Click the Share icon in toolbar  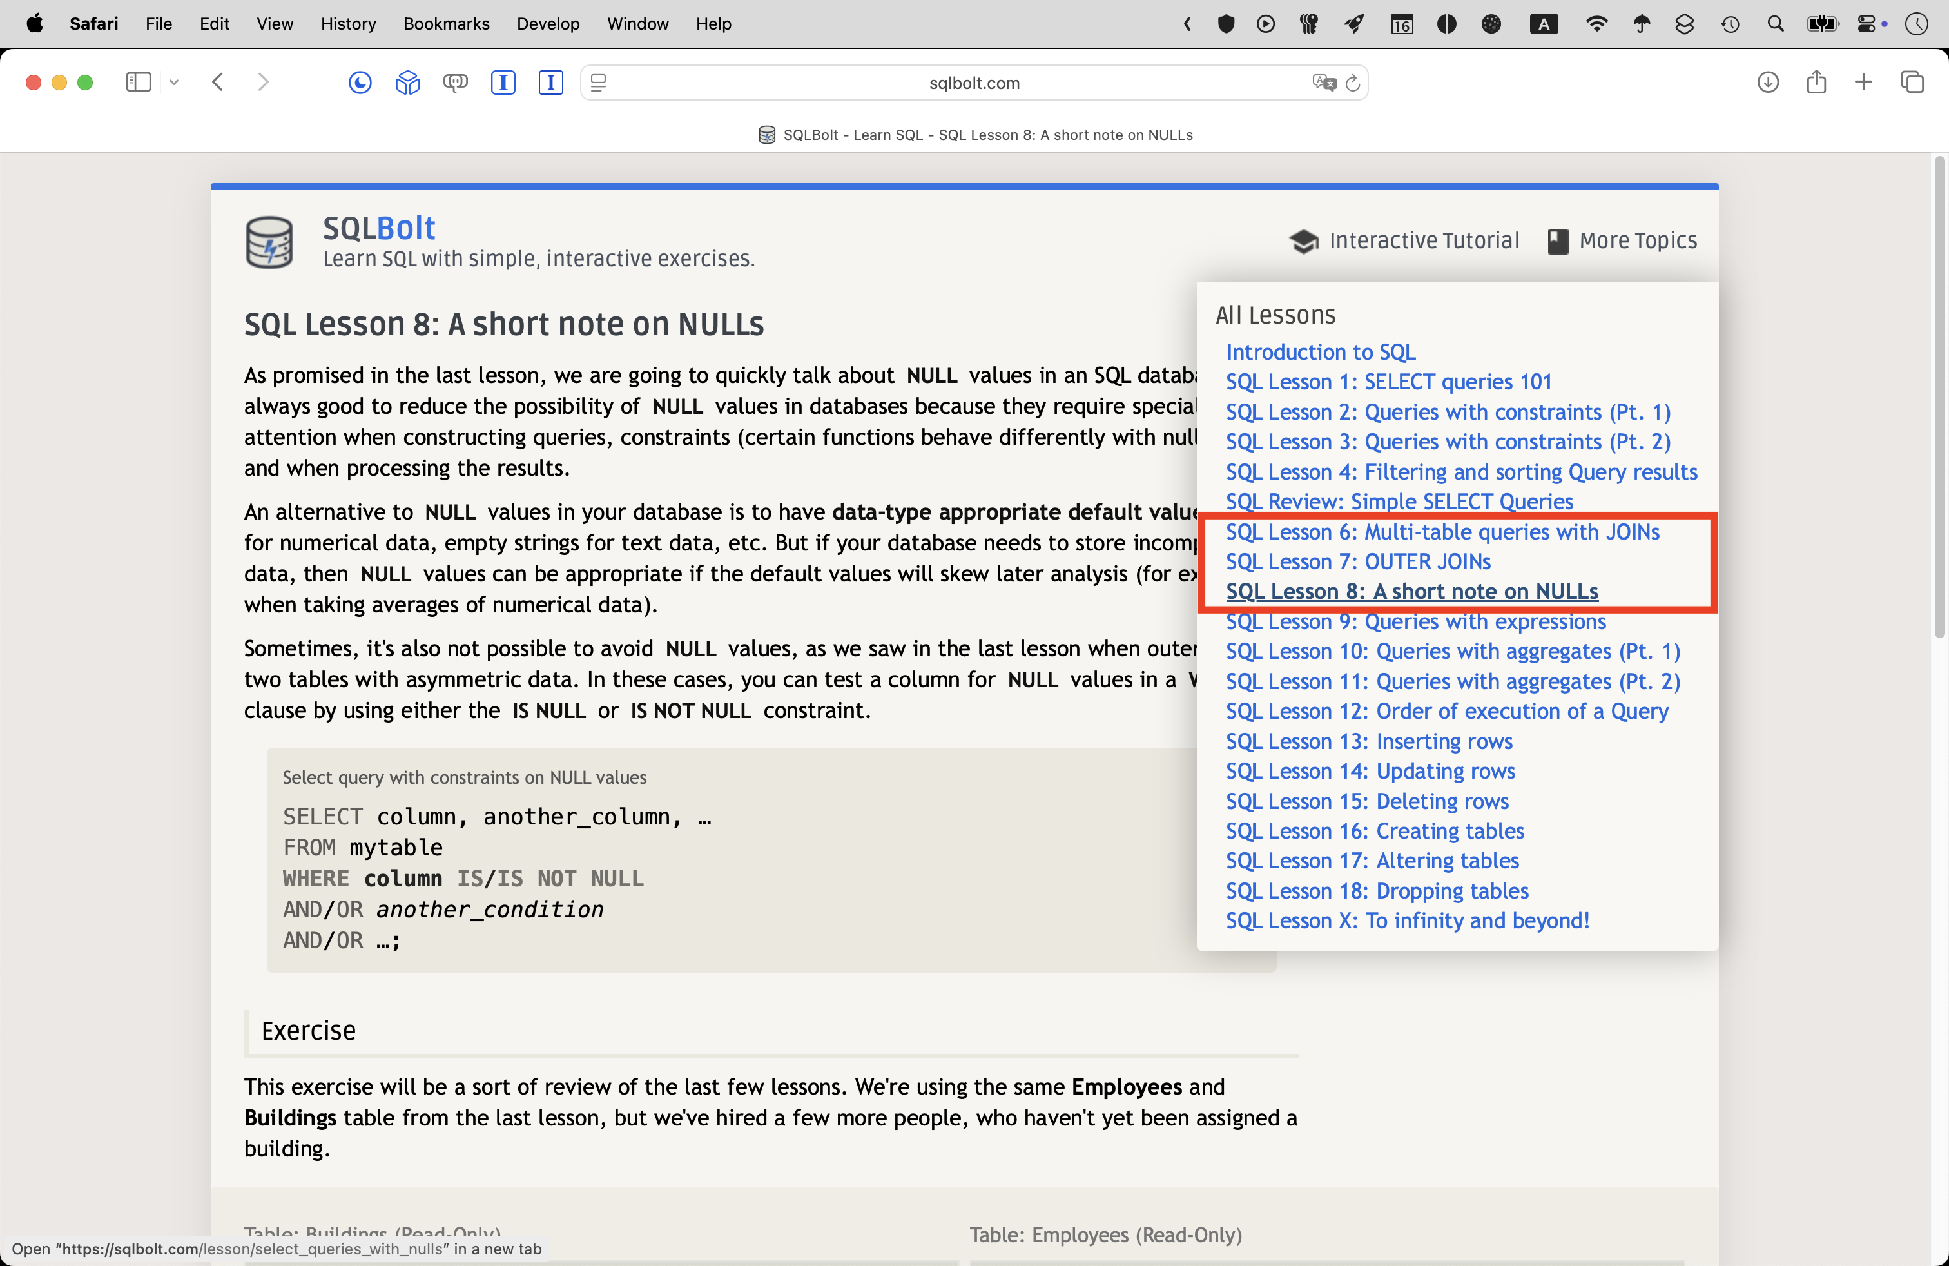pos(1816,82)
